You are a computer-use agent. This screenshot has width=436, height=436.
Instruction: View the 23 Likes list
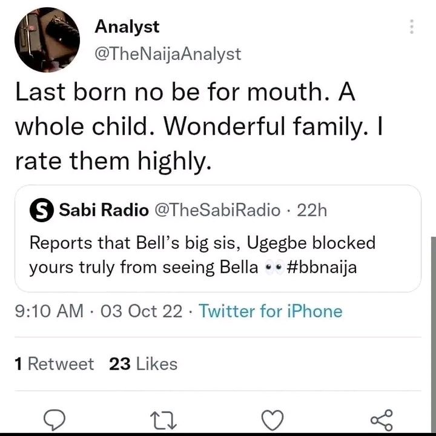(x=143, y=364)
